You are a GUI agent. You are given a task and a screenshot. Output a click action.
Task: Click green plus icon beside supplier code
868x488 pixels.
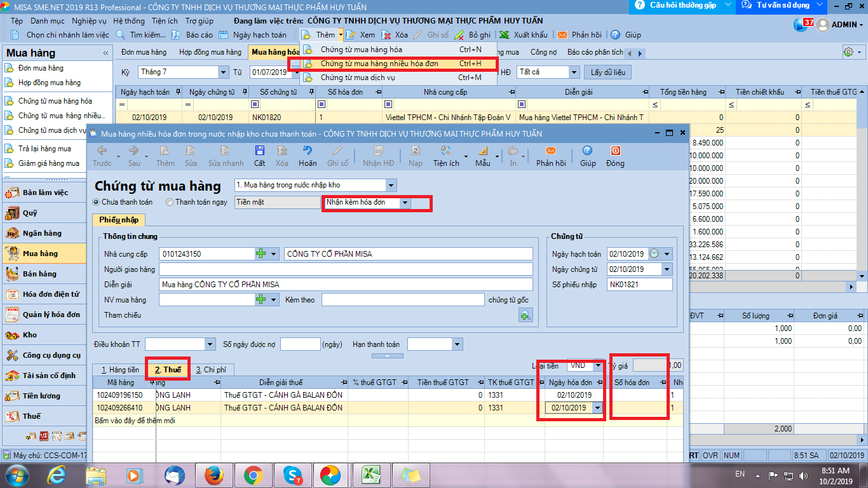pos(261,254)
